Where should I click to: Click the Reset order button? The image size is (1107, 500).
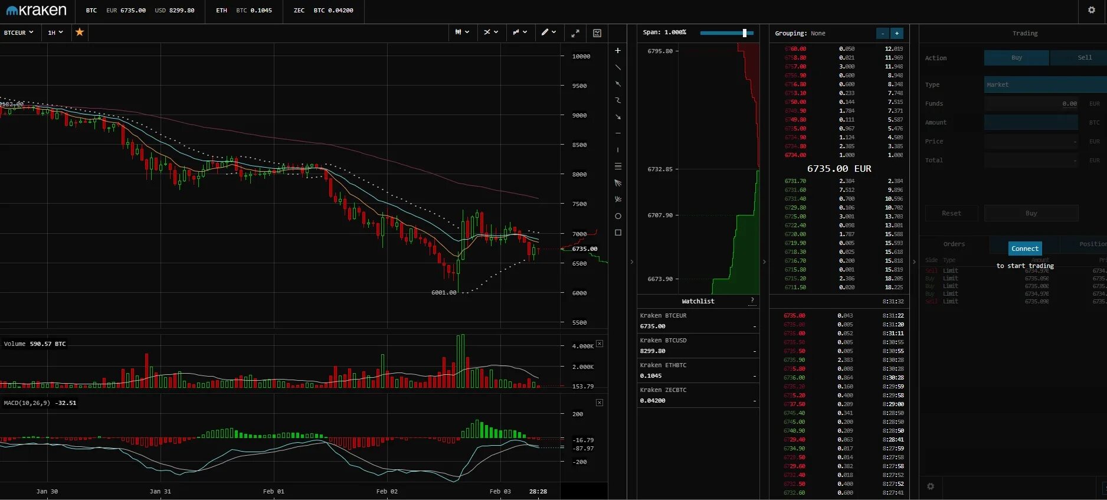coord(951,213)
